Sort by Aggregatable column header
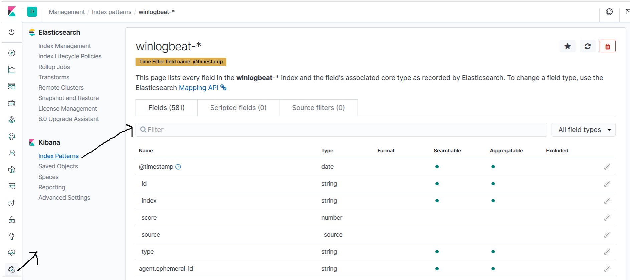Image resolution: width=630 pixels, height=280 pixels. tap(506, 151)
